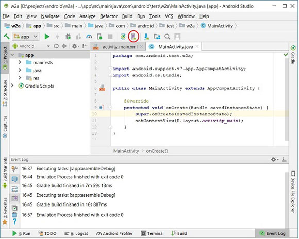
Task: Open the AVD Manager toolbar icon
Action: (x=134, y=37)
